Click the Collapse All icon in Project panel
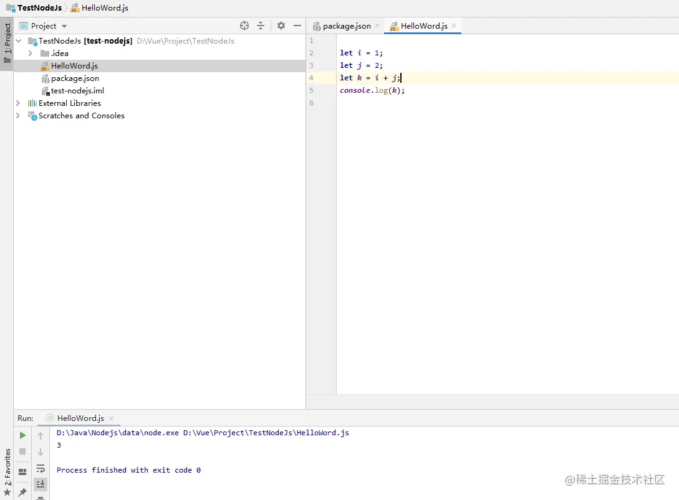This screenshot has height=500, width=679. 261,26
